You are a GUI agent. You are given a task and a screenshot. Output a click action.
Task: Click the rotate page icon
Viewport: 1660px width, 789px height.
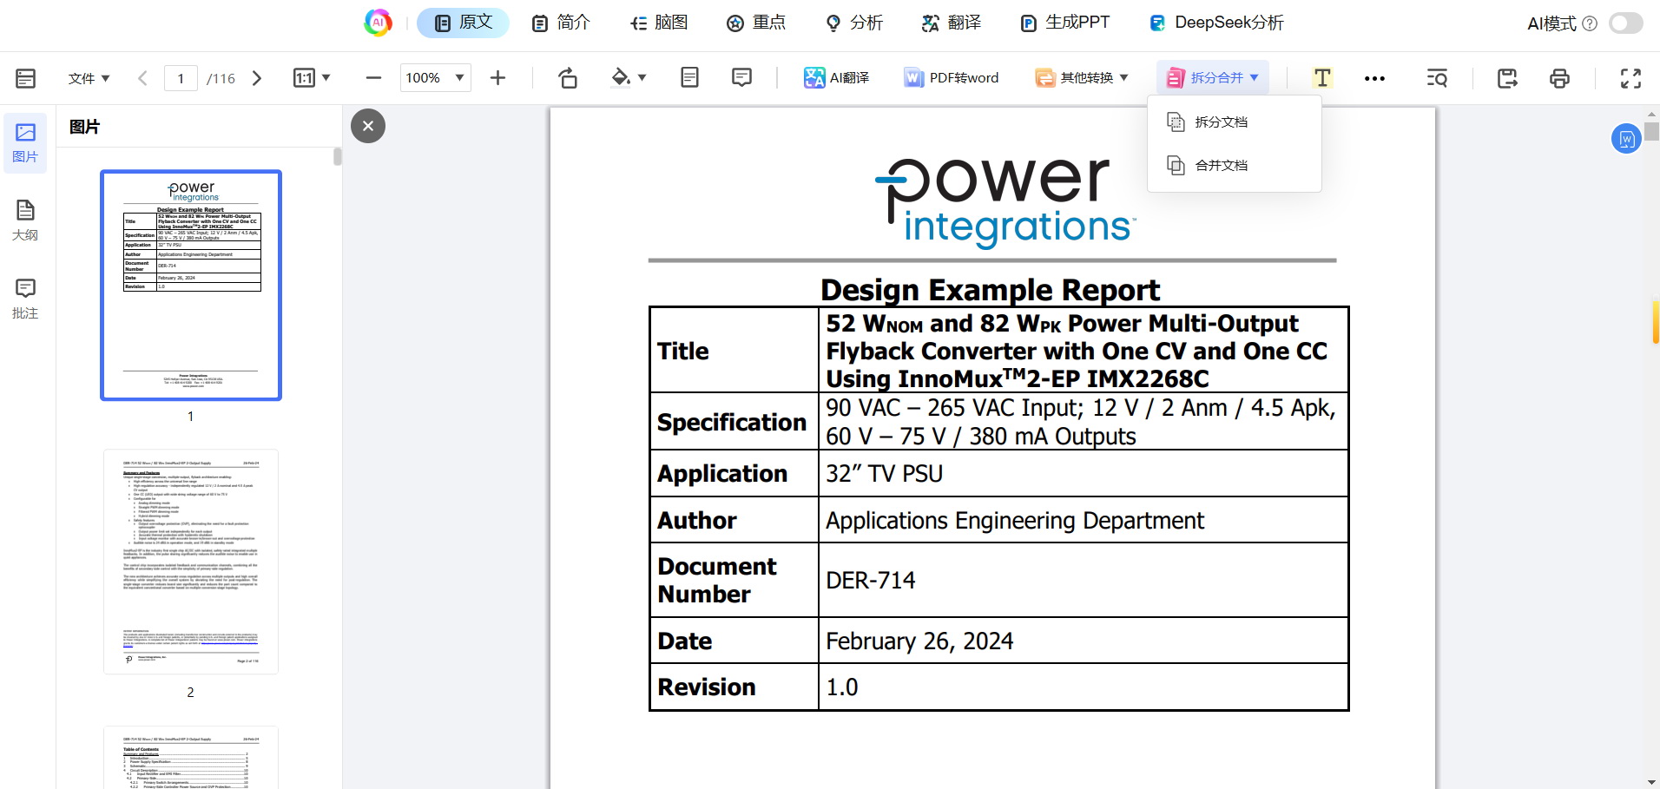(x=568, y=78)
